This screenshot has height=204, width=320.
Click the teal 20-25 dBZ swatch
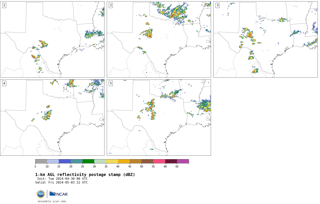pyautogui.click(x=76, y=161)
